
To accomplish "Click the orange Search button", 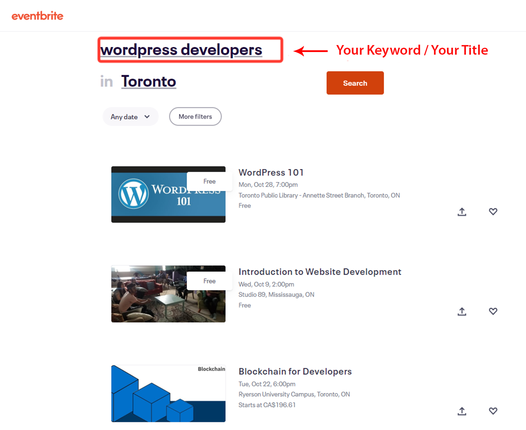I will pyautogui.click(x=355, y=83).
